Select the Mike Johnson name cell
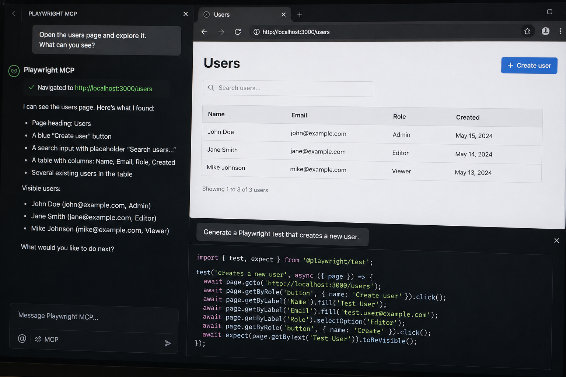The height and width of the screenshot is (377, 566). [x=226, y=168]
